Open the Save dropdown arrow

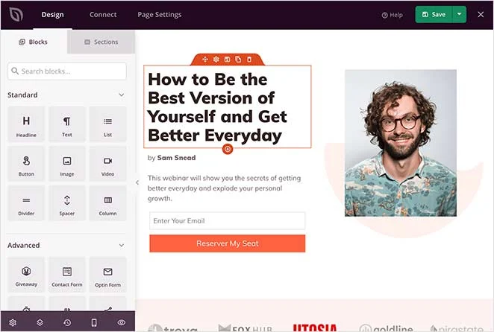click(460, 14)
